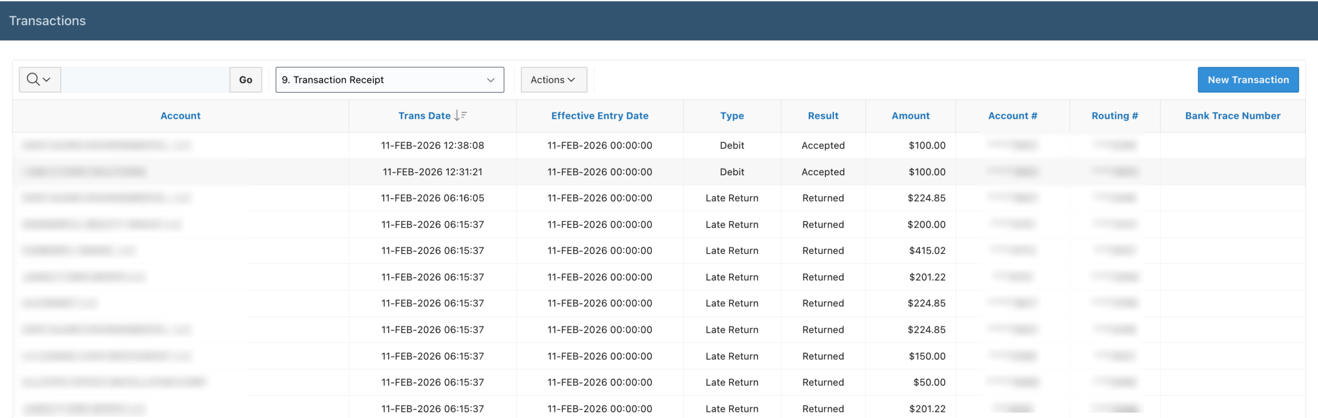This screenshot has width=1318, height=418.
Task: Click the Effective Entry Date header
Action: pos(599,116)
